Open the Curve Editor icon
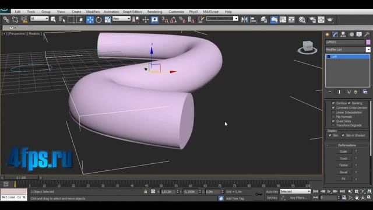This screenshot has height=210, width=373. coord(283,20)
